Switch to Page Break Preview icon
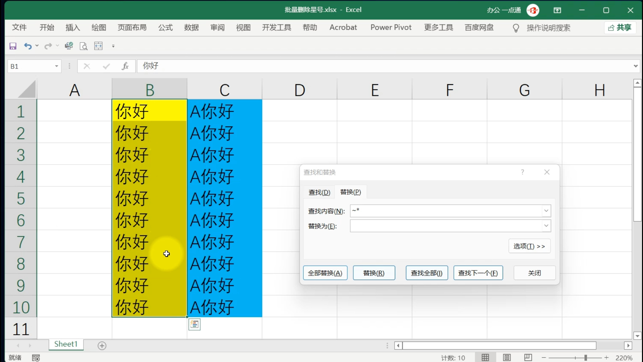643x362 pixels. tap(528, 358)
